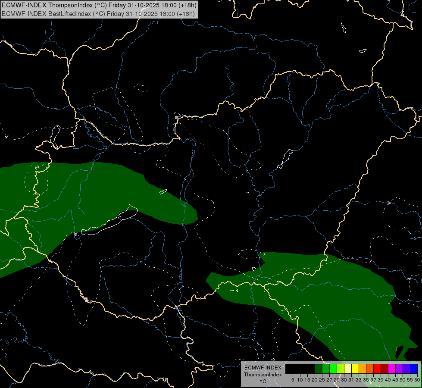Select the magenta 40-45 legend swatch
Image resolution: width=422 pixels, height=388 pixels.
pos(392,369)
